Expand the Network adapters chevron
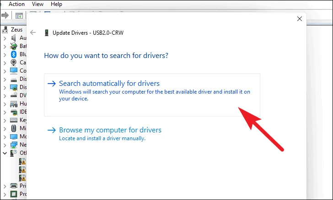 tap(5, 145)
